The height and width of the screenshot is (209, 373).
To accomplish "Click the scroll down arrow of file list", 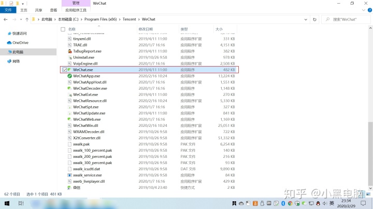I will [x=370, y=188].
